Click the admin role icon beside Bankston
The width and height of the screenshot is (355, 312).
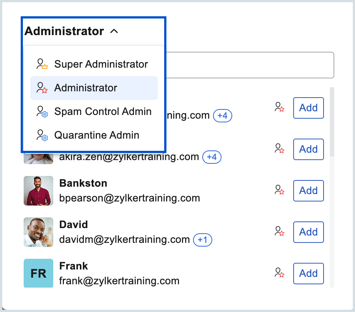click(280, 190)
